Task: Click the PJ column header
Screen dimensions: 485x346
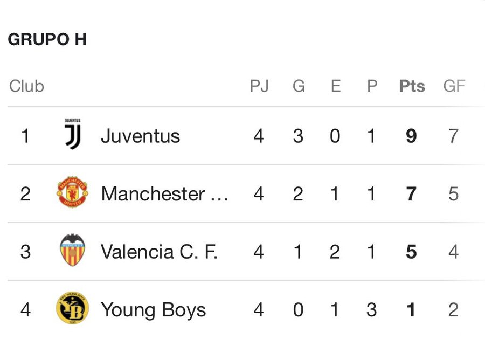Action: tap(259, 86)
